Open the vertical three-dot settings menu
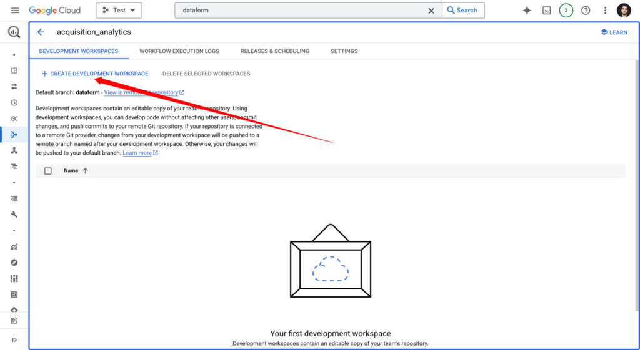 [605, 11]
